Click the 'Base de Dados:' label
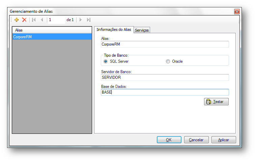Screen dimensions: 256x162 pos(114,87)
